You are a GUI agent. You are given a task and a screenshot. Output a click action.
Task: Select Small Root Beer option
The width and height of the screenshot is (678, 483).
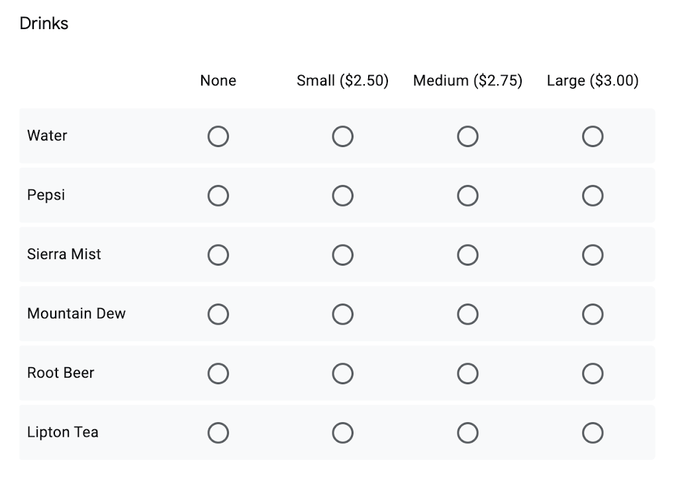coord(342,374)
